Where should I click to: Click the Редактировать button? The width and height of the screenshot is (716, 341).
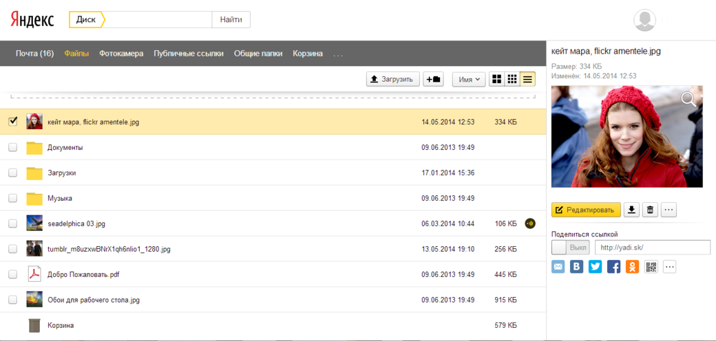point(587,210)
